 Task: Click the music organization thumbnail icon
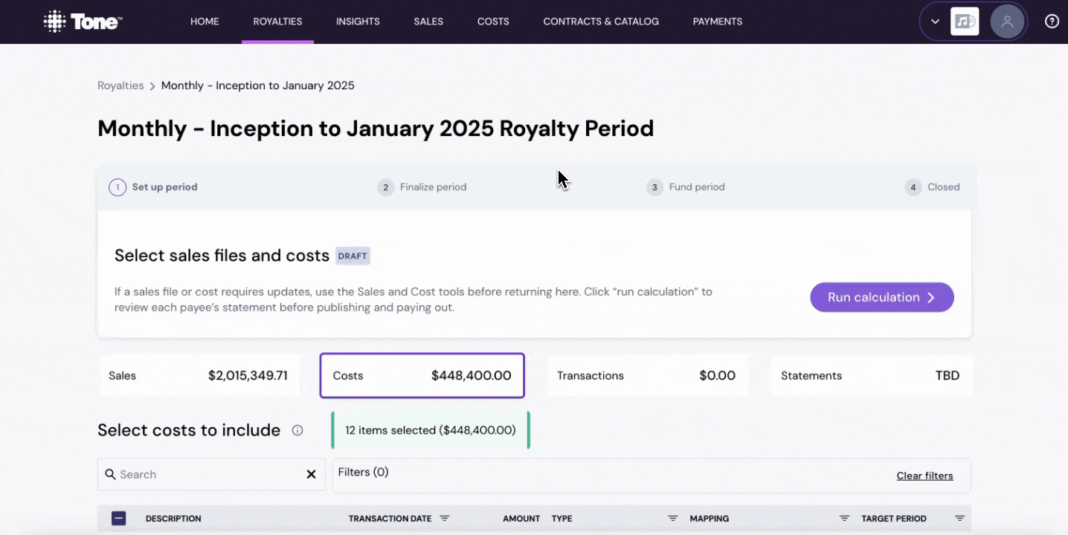965,22
